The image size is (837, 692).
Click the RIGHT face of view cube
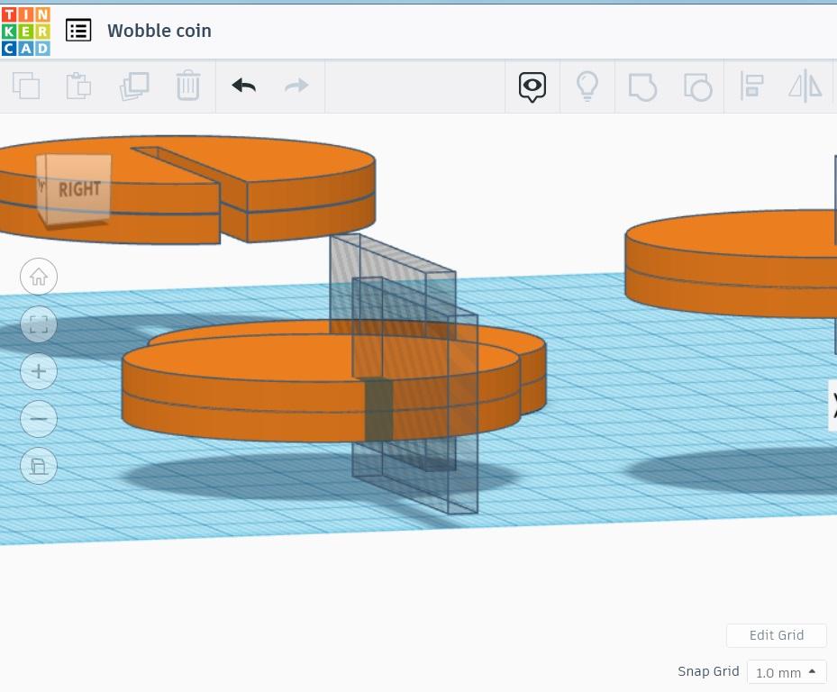(x=78, y=188)
